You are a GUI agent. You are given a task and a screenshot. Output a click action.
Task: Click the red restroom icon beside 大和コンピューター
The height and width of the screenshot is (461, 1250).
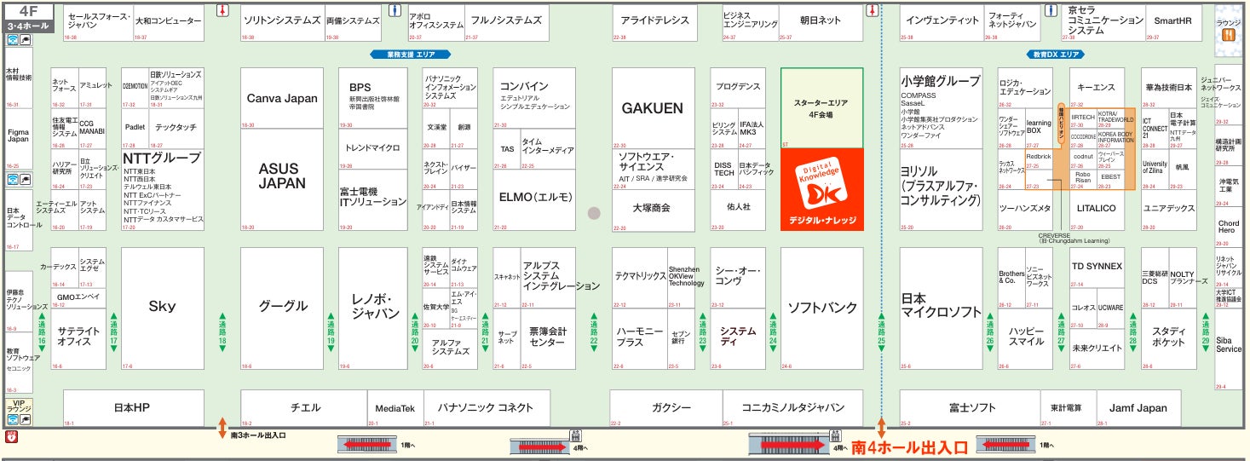222,11
